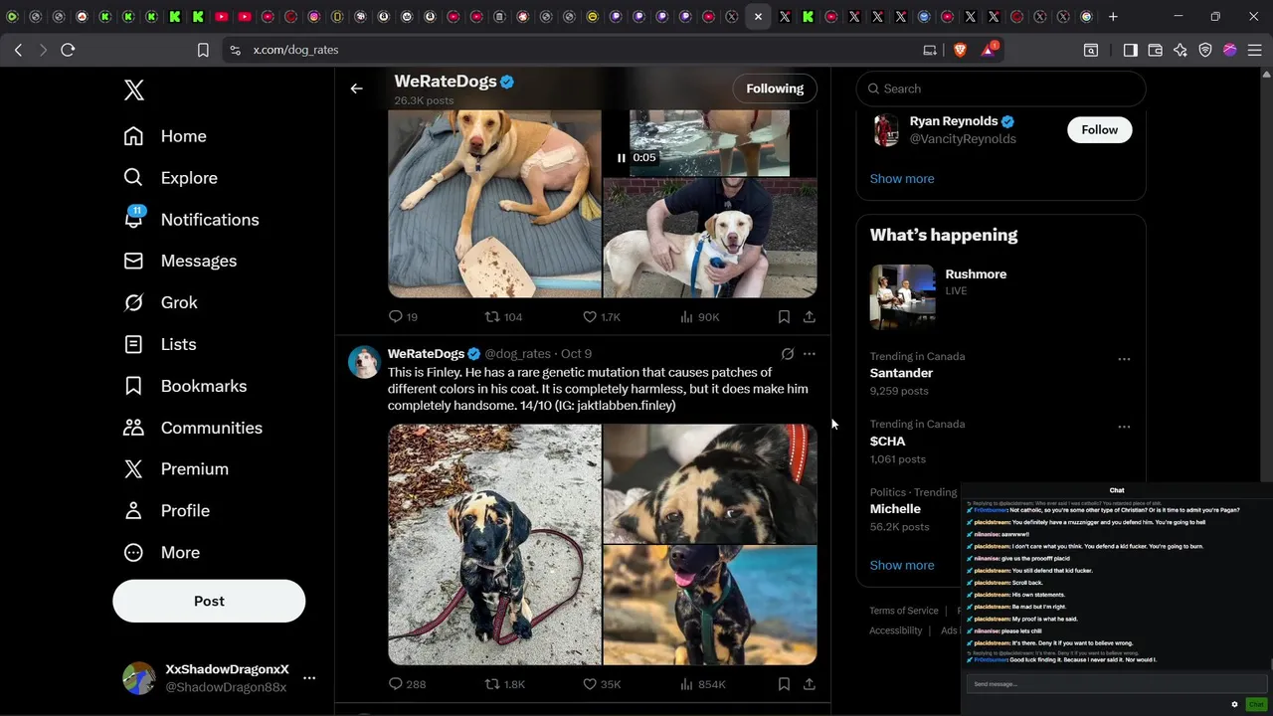Click Show more under Ryan Reynolds
The height and width of the screenshot is (716, 1273).
point(902,179)
